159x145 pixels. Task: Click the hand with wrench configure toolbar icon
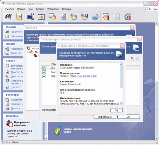click(106, 17)
